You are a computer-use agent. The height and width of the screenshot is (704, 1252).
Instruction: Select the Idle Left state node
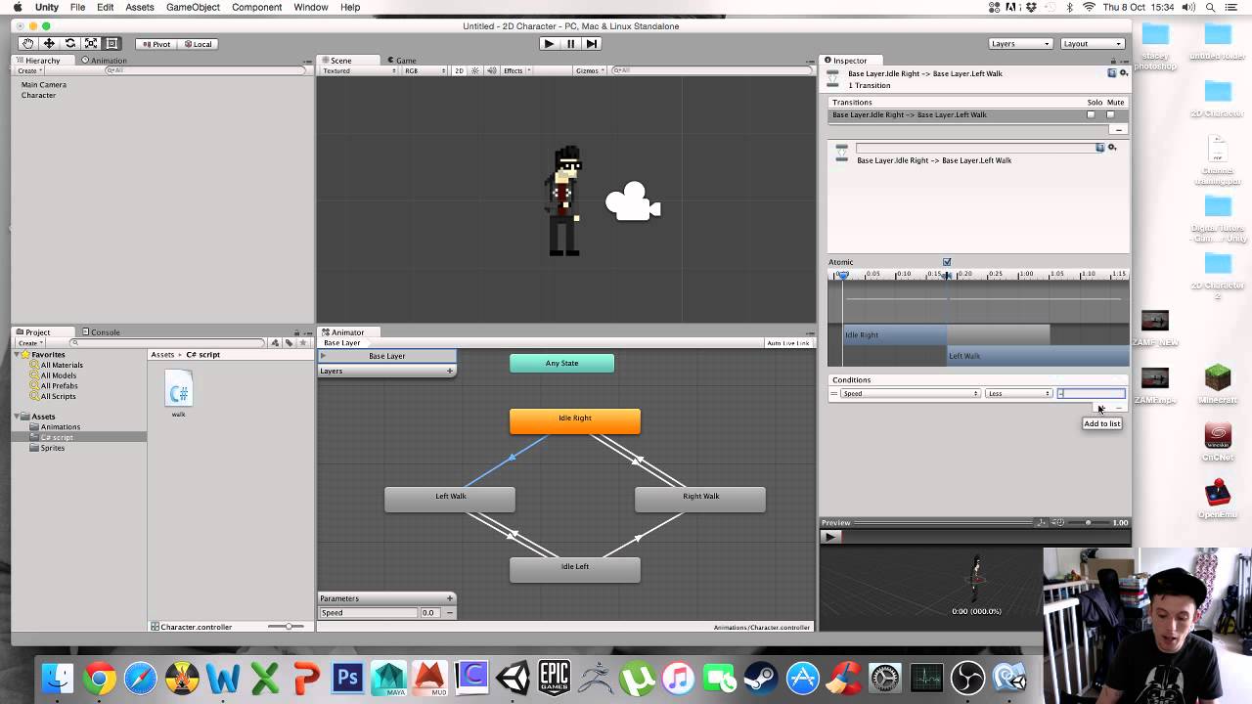point(575,569)
